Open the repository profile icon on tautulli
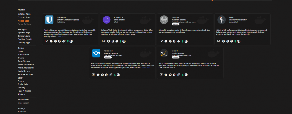 (x=186, y=75)
